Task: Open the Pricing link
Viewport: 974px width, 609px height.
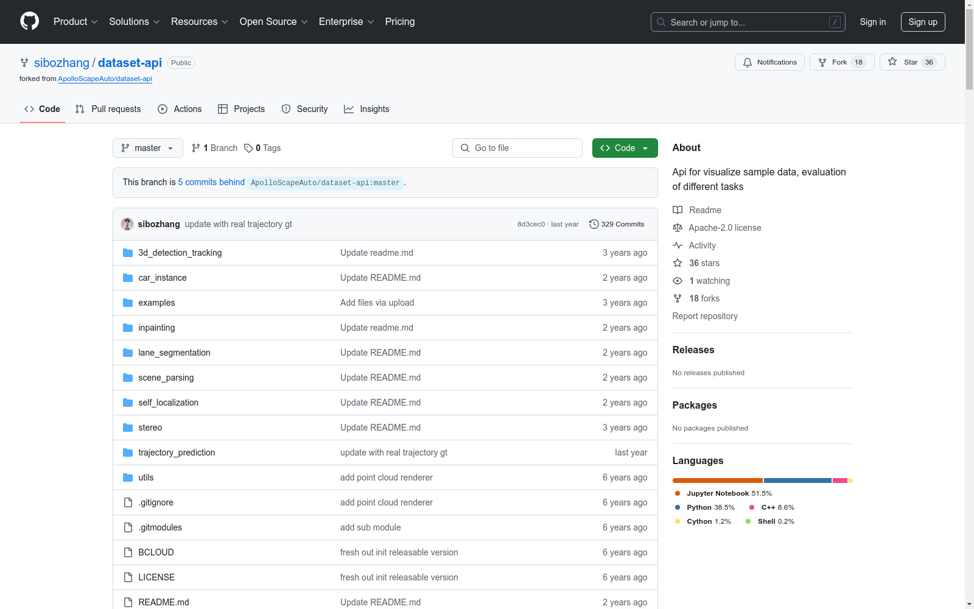Action: click(x=400, y=22)
